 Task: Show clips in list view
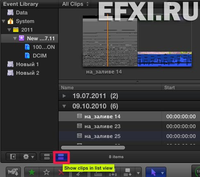pyautogui.click(x=61, y=157)
